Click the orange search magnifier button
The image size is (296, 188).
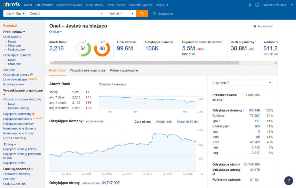[x=142, y=14]
